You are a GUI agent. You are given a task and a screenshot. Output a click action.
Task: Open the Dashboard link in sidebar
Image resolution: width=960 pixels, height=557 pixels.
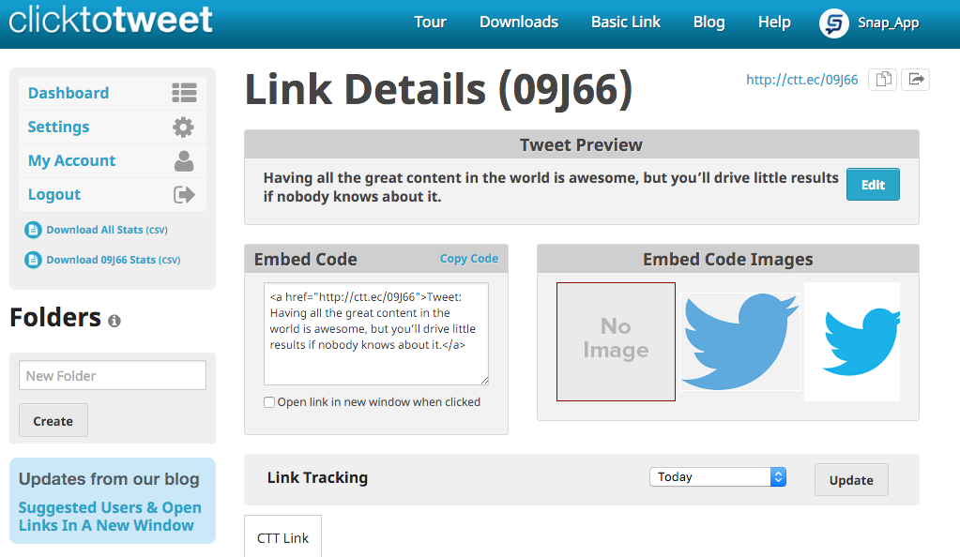pyautogui.click(x=69, y=93)
